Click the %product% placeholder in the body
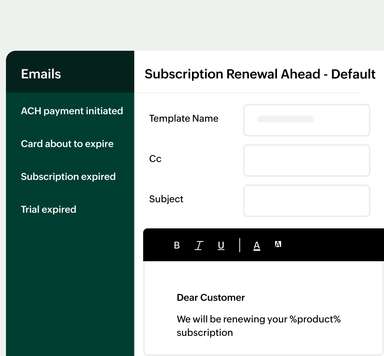The width and height of the screenshot is (384, 356). point(315,319)
